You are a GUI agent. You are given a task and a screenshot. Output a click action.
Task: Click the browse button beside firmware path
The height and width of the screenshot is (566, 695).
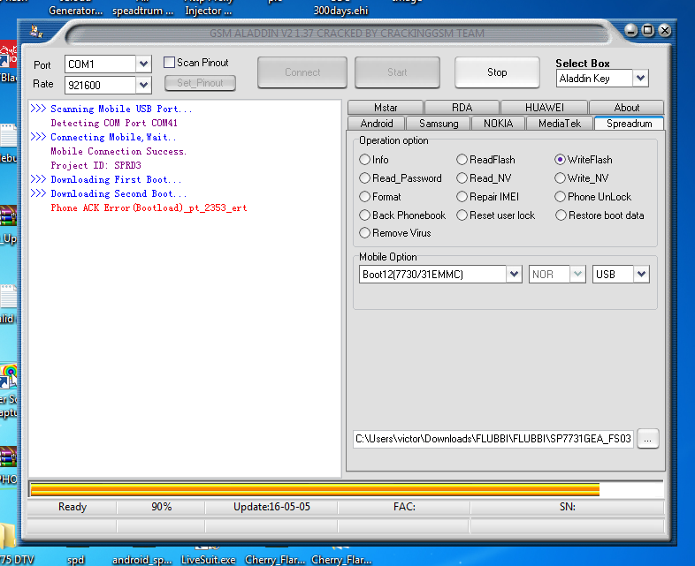pyautogui.click(x=648, y=439)
